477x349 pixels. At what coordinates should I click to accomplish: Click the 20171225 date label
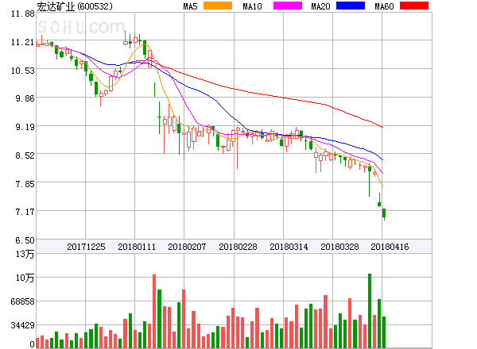click(86, 247)
